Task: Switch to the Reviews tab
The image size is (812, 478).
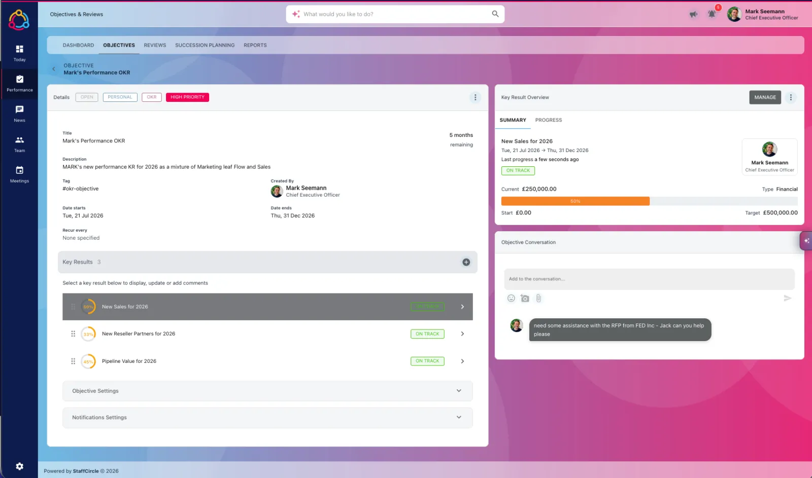Action: click(155, 45)
